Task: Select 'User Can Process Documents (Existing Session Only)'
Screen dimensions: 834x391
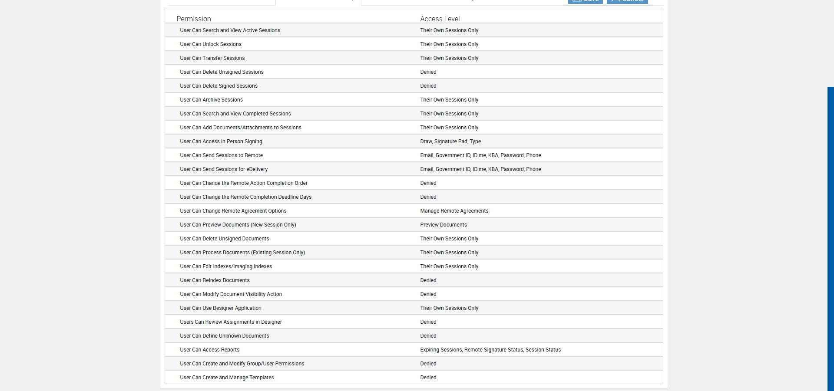Action: 242,253
